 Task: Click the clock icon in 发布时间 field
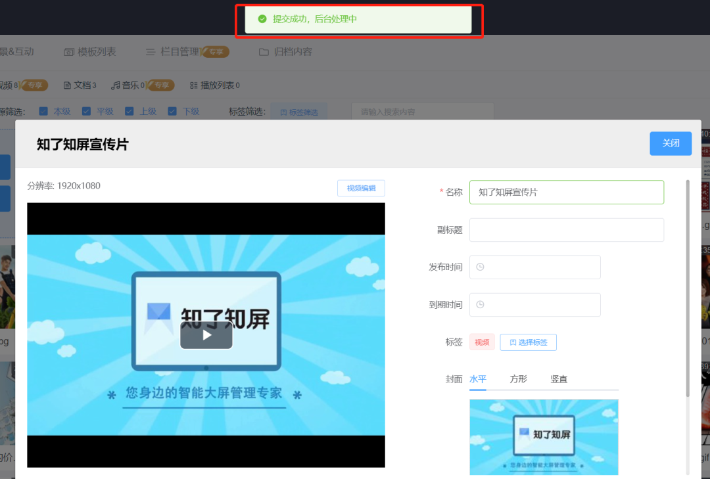pos(481,267)
